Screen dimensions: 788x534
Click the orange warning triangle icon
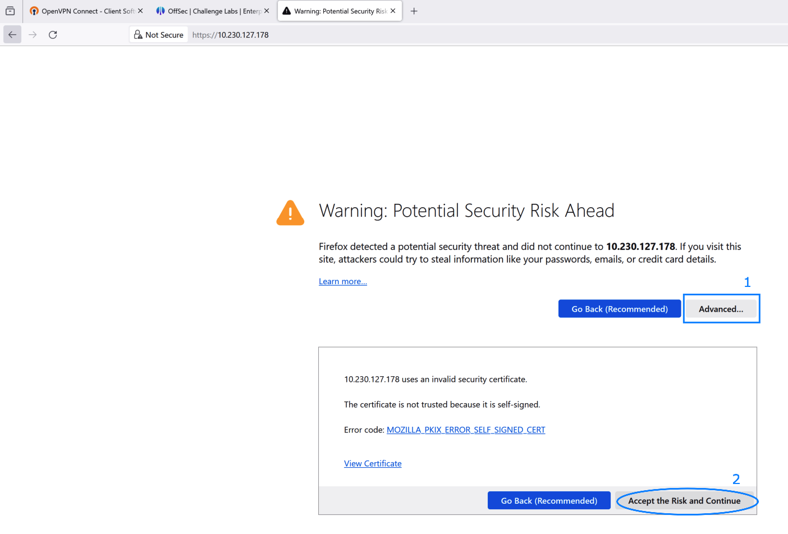click(290, 213)
